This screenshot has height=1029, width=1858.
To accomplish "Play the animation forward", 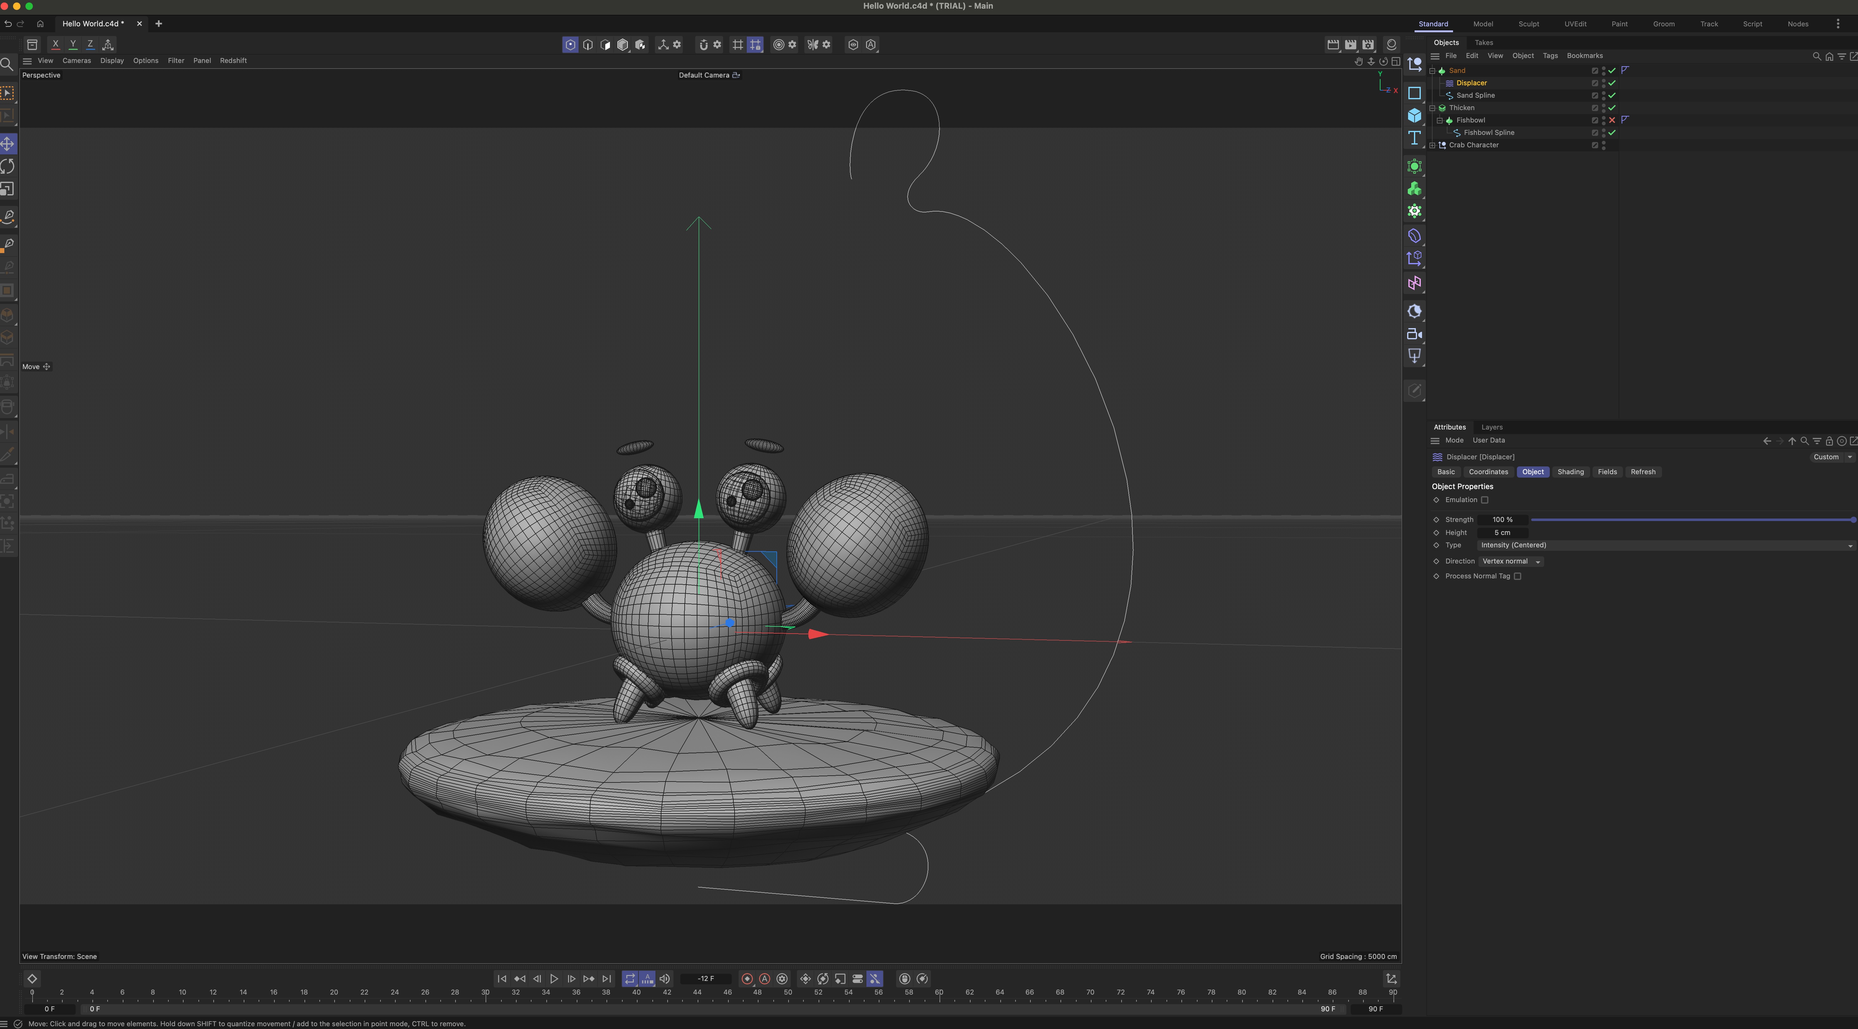I will (x=554, y=979).
